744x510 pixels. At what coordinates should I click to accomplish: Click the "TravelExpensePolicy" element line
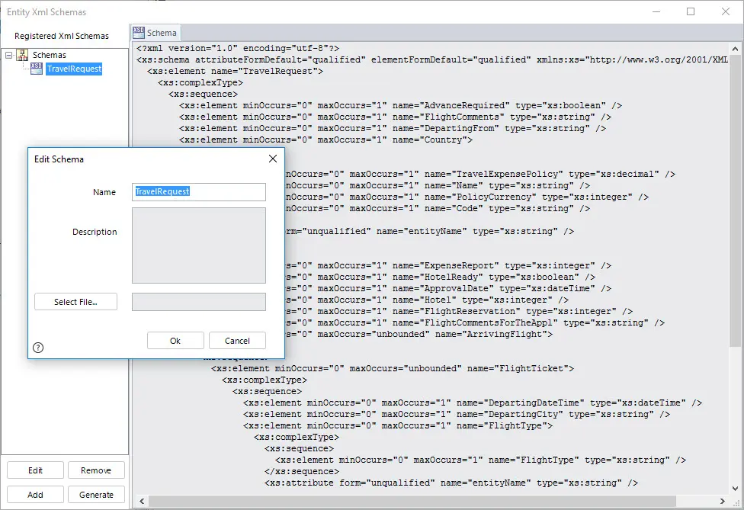(479, 174)
